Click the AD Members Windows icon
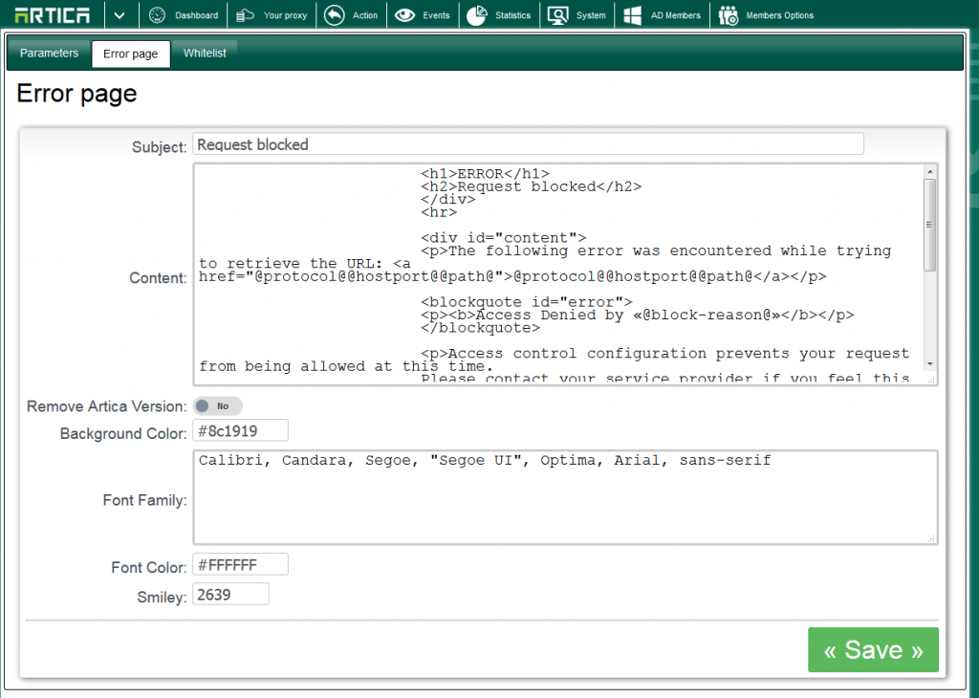This screenshot has width=979, height=698. (633, 15)
